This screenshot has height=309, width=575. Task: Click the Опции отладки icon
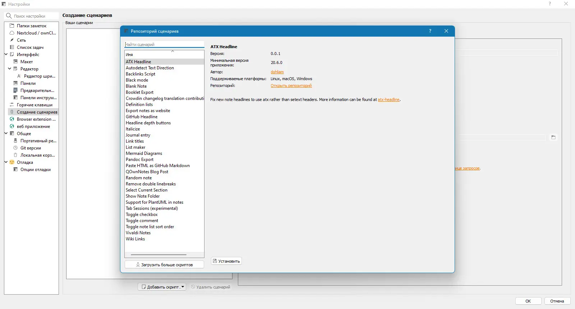coord(15,170)
